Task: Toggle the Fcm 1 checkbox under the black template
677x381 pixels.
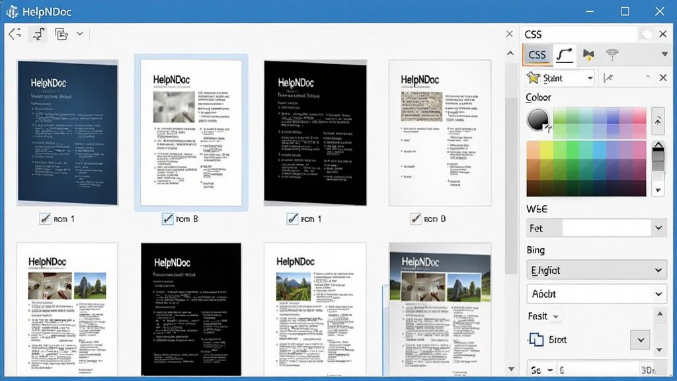Action: click(292, 219)
